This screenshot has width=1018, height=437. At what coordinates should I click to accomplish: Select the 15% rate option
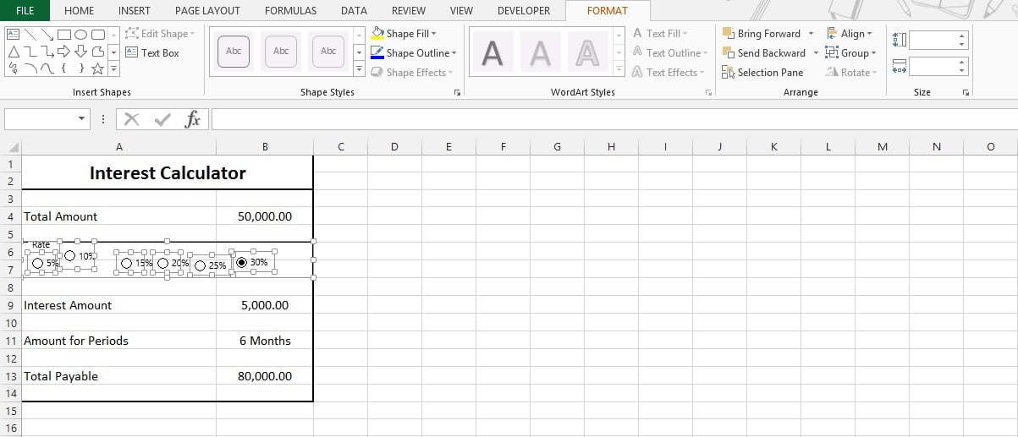click(x=127, y=264)
